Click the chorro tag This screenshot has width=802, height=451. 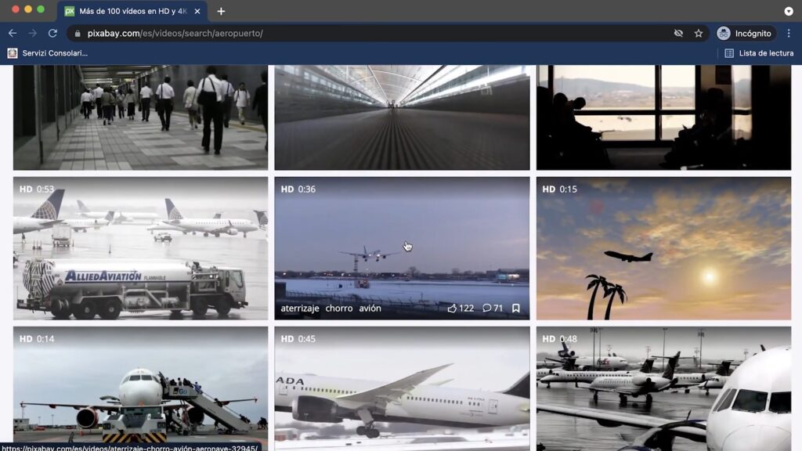(x=339, y=308)
